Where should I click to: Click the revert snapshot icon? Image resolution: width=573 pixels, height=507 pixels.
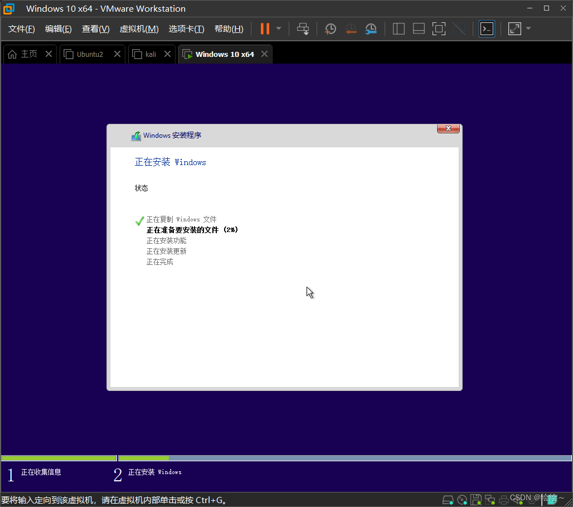(x=351, y=28)
